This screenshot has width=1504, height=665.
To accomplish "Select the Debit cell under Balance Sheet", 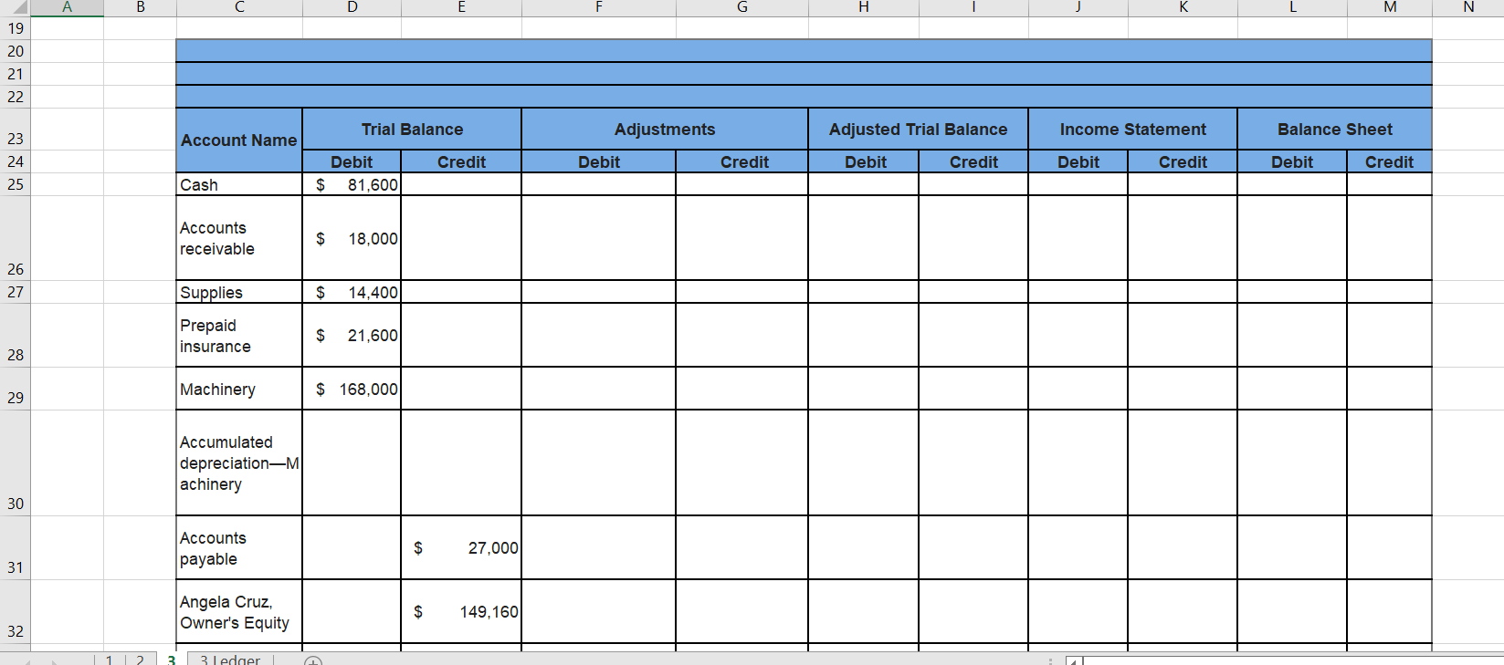I will pos(1292,161).
